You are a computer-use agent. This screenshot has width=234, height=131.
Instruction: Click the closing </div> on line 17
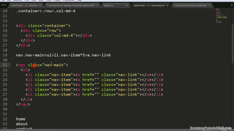pos(23,45)
